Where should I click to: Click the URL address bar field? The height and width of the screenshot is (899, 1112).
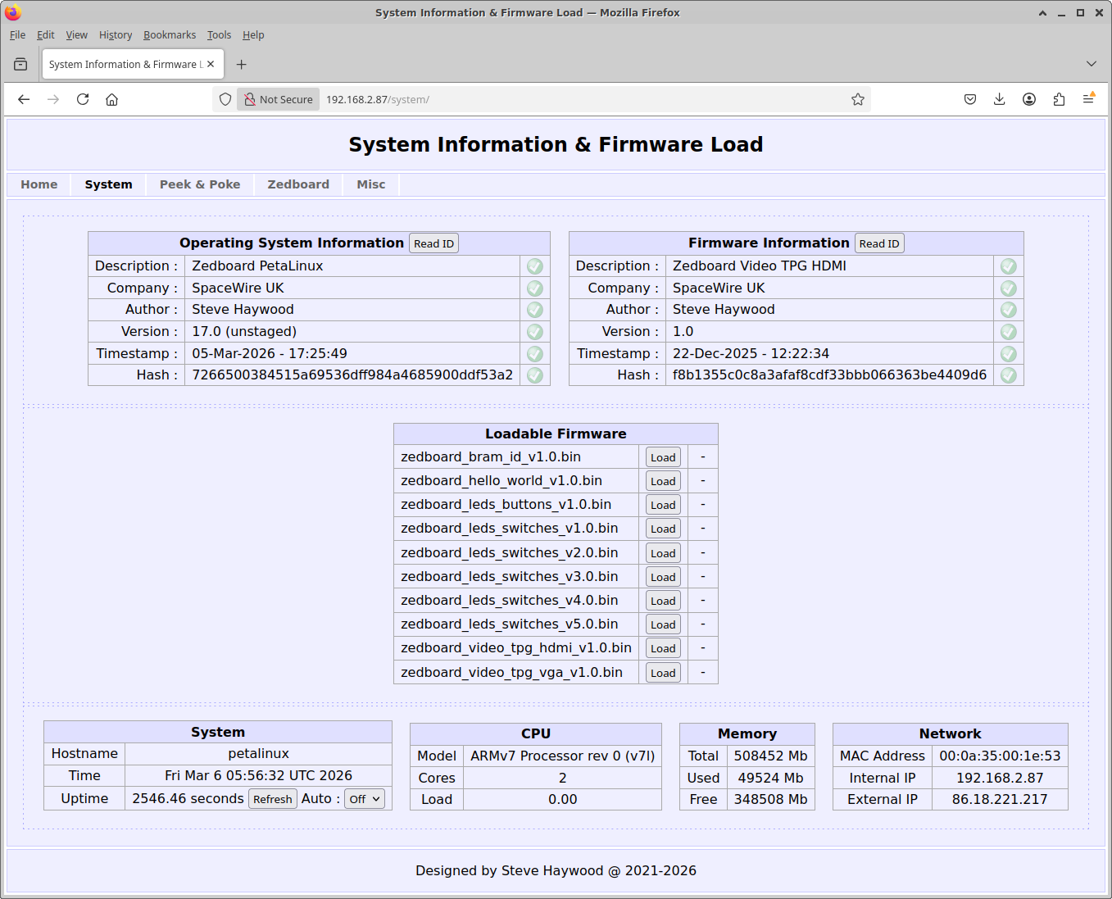pyautogui.click(x=574, y=99)
